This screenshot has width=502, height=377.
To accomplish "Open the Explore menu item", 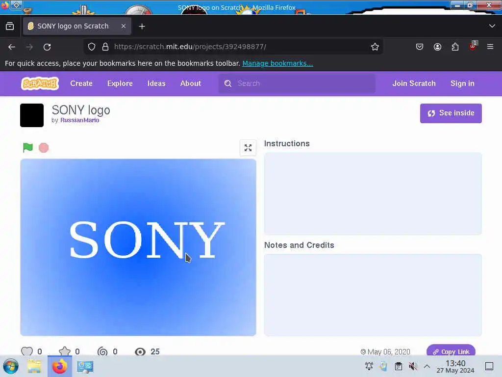I will point(120,83).
